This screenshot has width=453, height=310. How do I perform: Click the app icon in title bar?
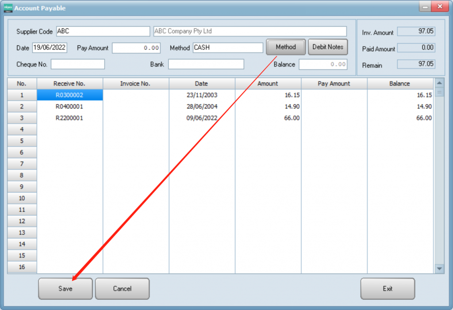click(x=8, y=8)
